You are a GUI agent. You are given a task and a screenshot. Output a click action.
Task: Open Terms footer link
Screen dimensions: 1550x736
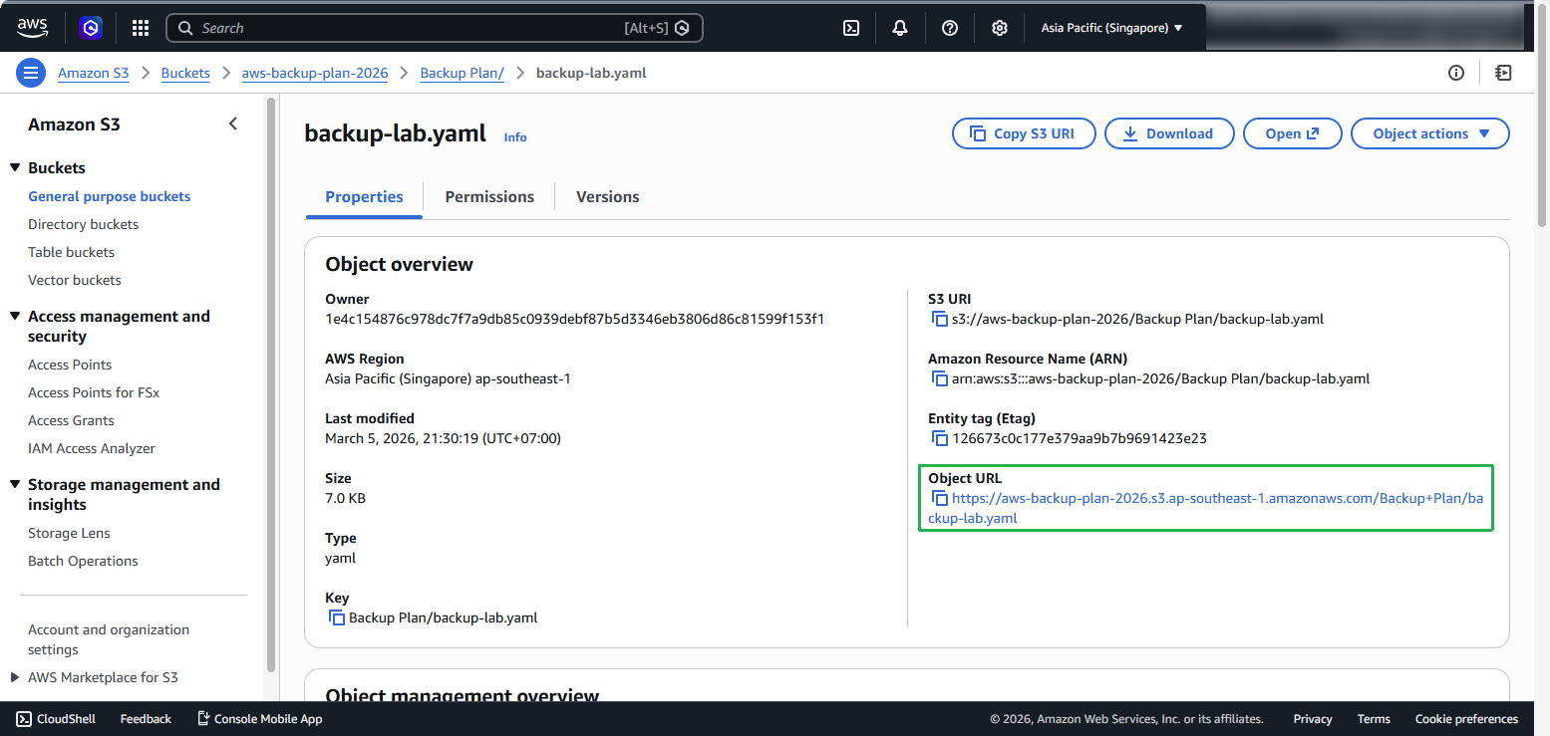click(x=1374, y=719)
